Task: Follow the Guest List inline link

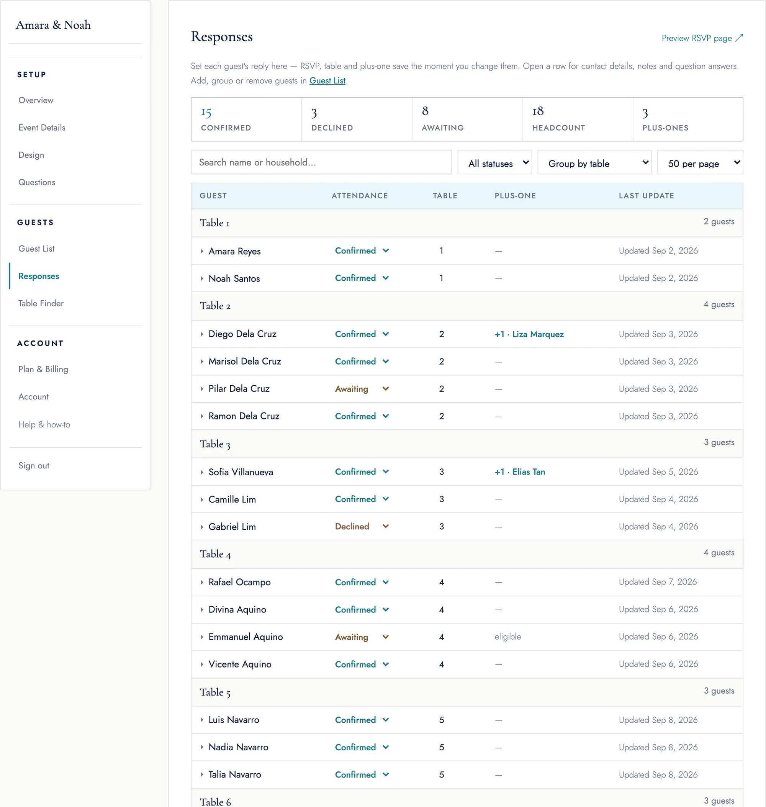Action: point(327,80)
